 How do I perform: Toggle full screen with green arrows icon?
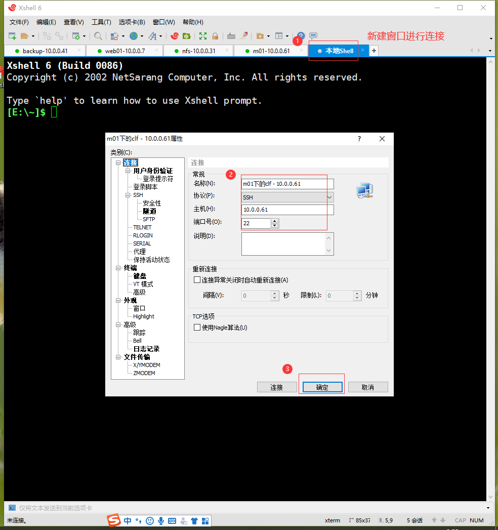[x=203, y=36]
